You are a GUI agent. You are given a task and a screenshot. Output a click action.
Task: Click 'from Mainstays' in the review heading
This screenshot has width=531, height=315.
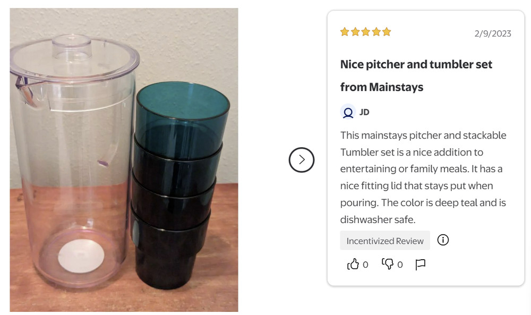[x=382, y=87]
